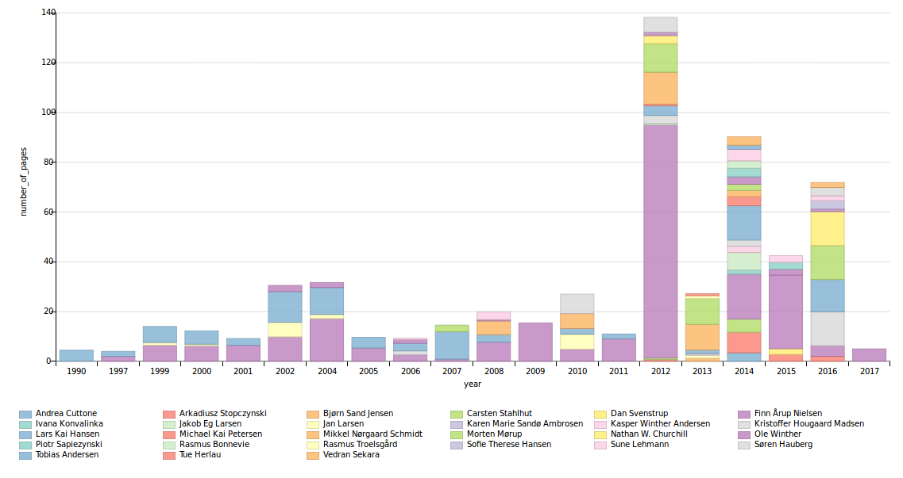
Task: Click the swatch beside Vedran Sekara
Action: pos(313,456)
